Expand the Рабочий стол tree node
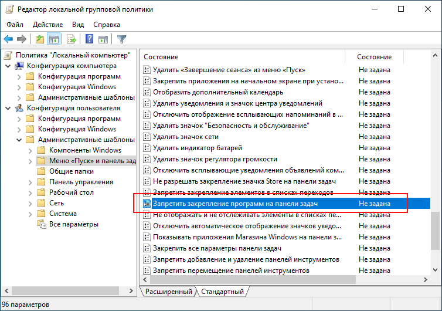Viewport: 442px width, 311px height. point(30,192)
